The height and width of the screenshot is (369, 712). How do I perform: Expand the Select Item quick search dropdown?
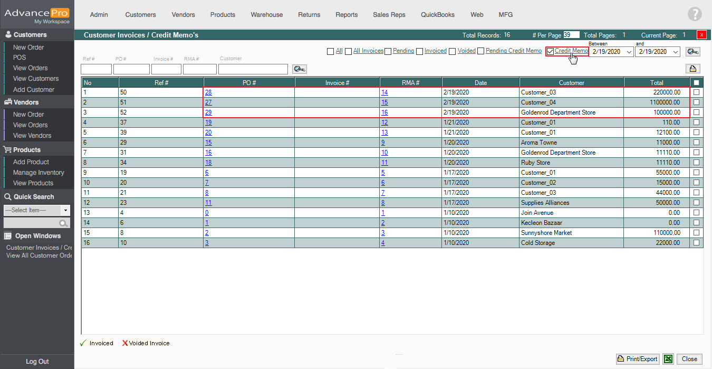tap(65, 210)
